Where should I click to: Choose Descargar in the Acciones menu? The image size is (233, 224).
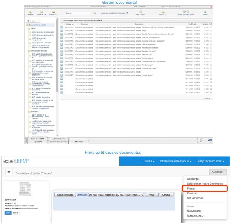tap(193, 179)
